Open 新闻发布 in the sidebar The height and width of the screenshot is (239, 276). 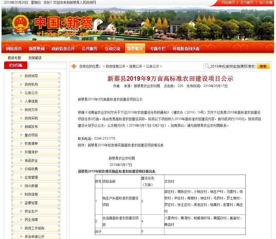[36, 127]
